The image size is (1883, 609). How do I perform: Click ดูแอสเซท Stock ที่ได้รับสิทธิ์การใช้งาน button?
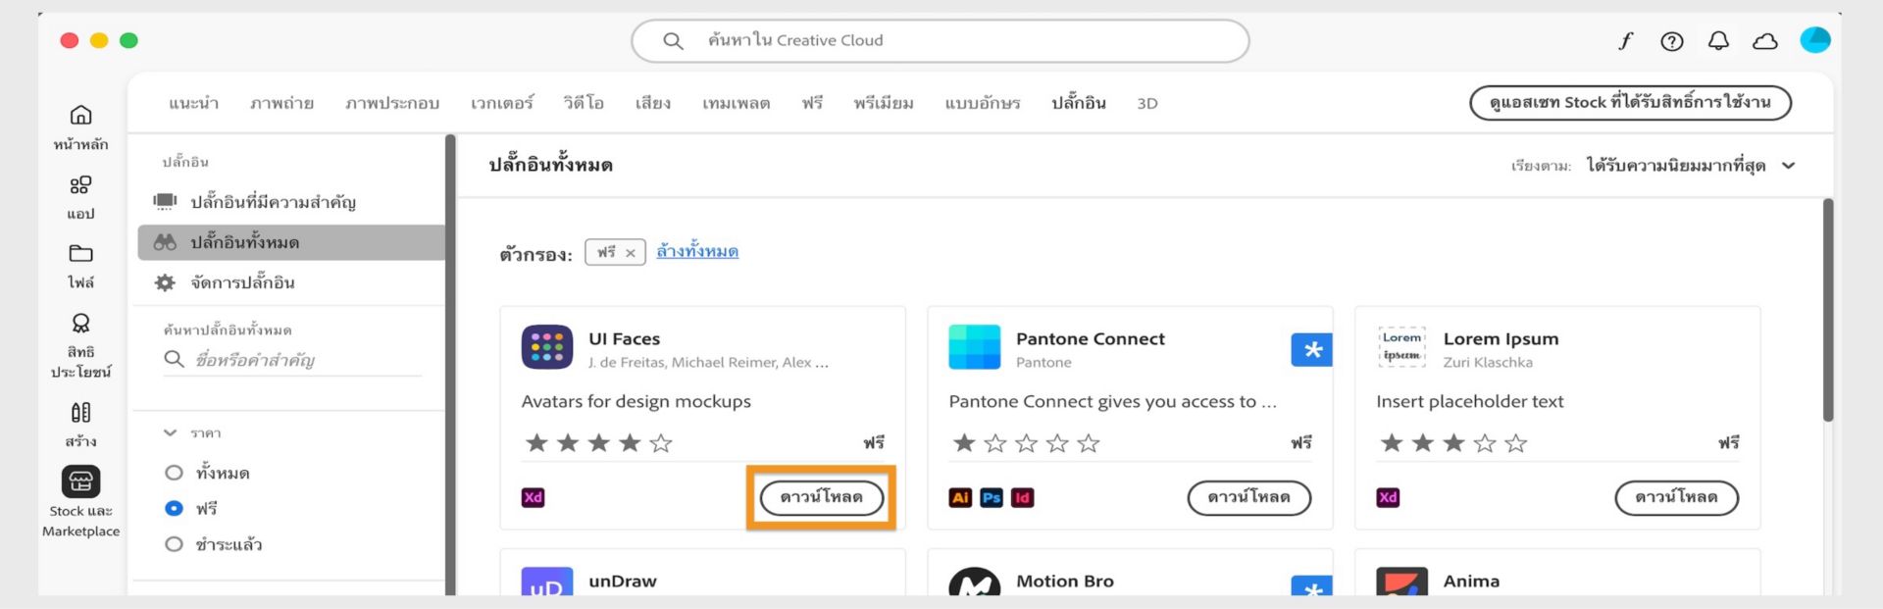click(1630, 103)
